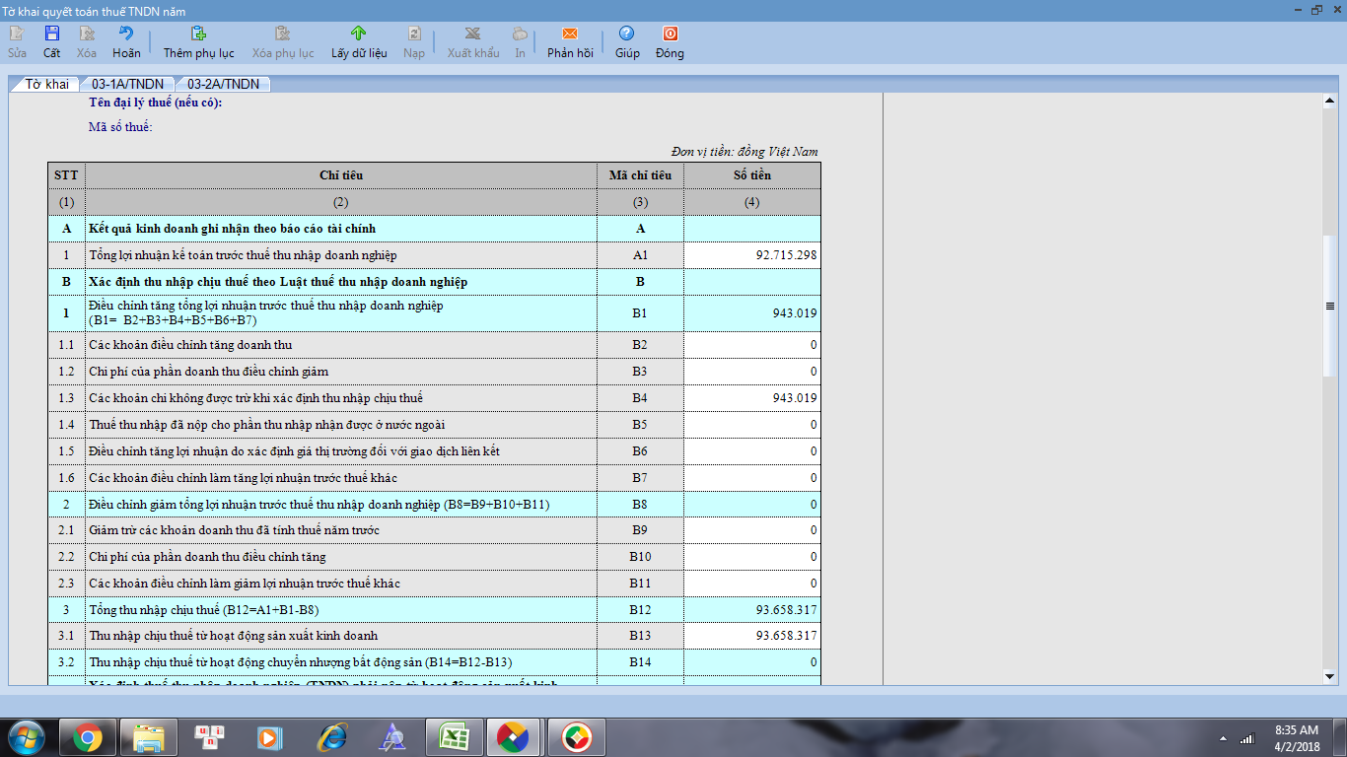Switch to the 03-1A/TNDN tab
Viewport: 1347px width, 757px height.
coord(127,84)
